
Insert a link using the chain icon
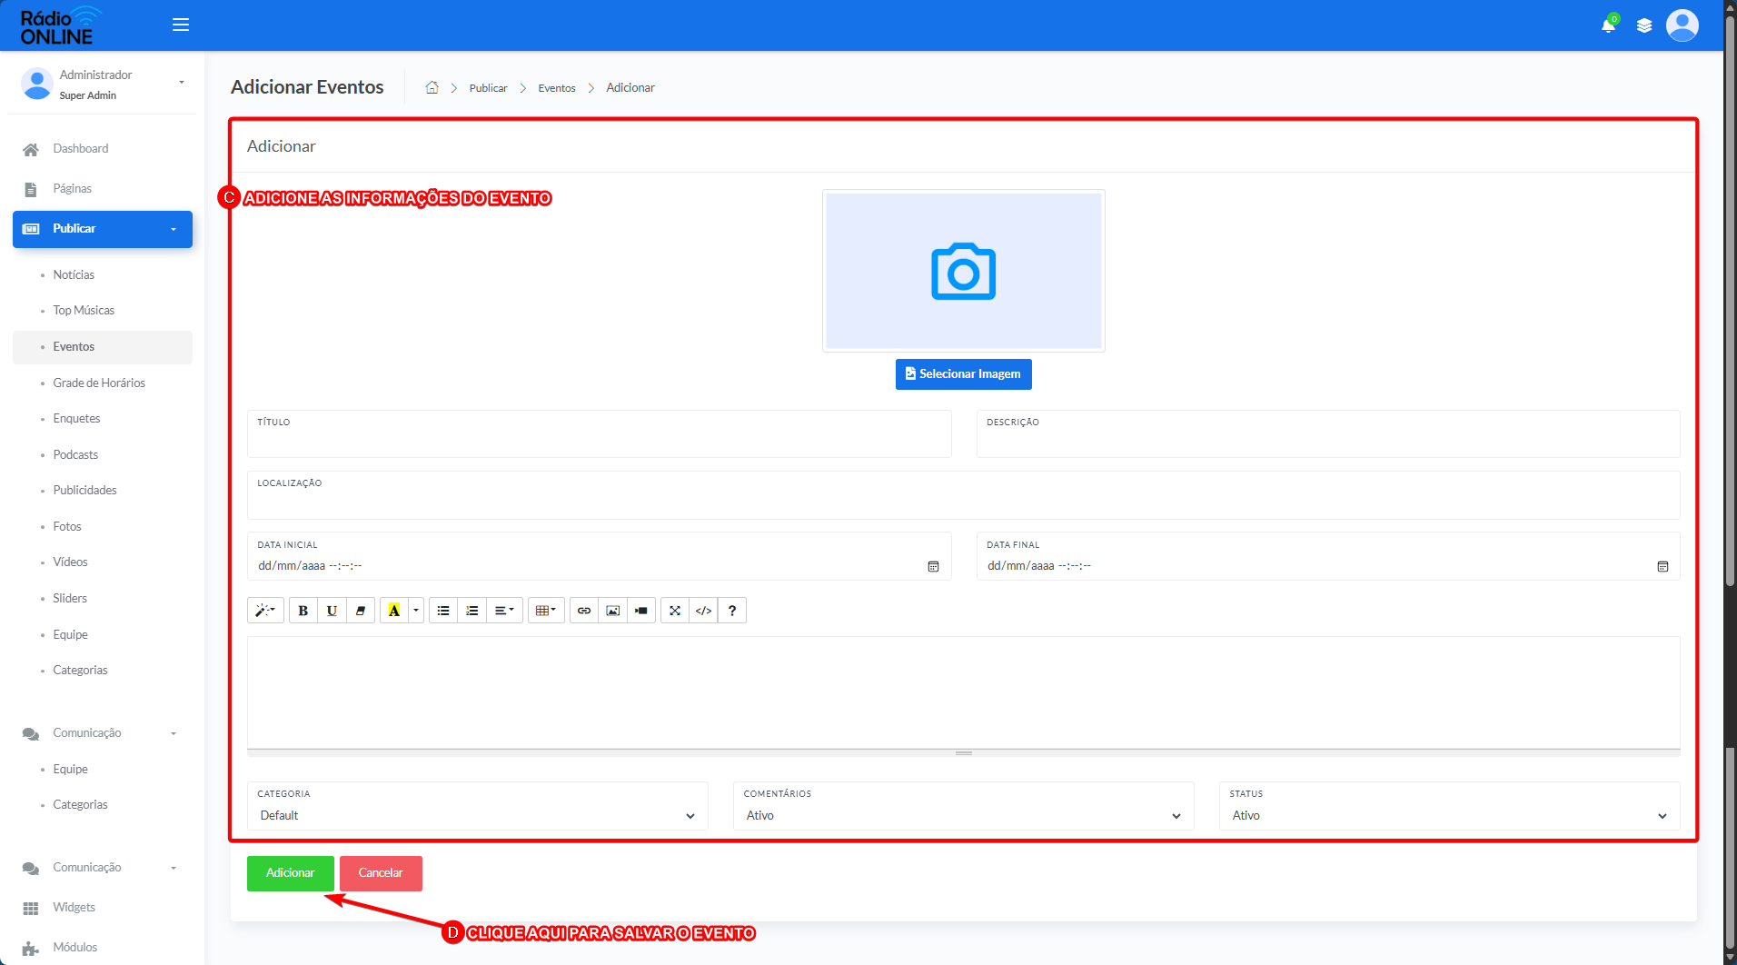584,611
